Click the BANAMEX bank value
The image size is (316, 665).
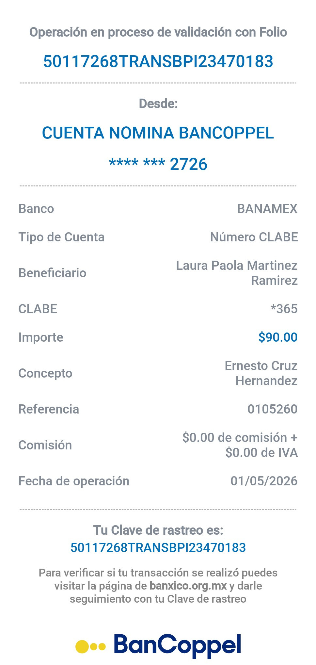(267, 209)
